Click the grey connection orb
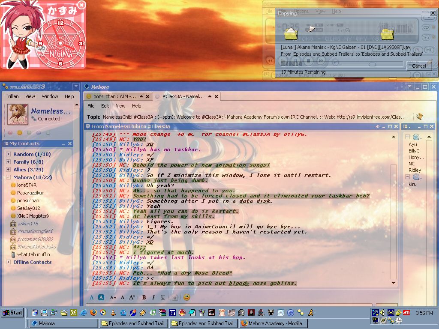This screenshot has width=439, height=329. tap(48, 133)
